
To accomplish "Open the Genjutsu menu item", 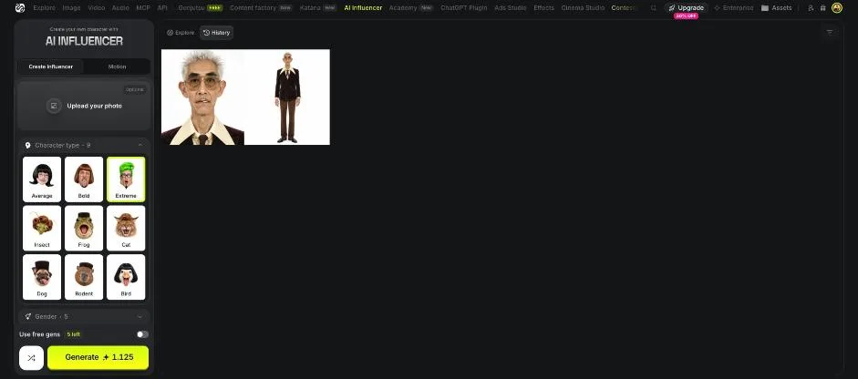I will click(x=201, y=7).
